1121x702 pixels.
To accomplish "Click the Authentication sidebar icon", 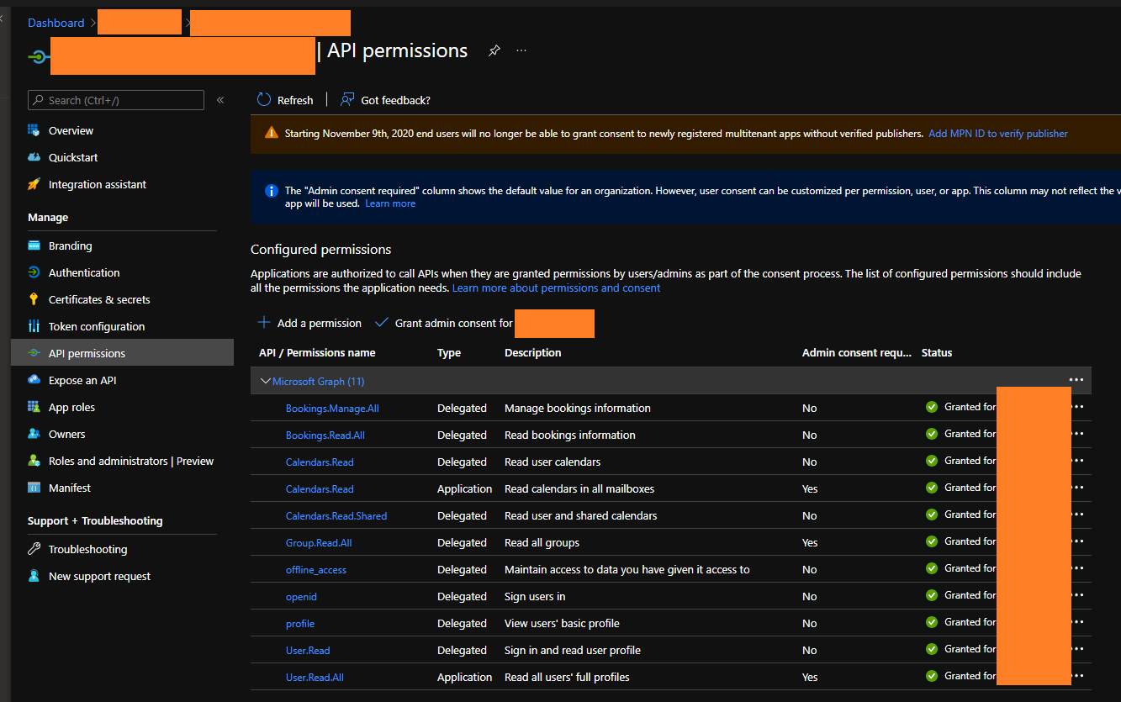I will pyautogui.click(x=34, y=272).
